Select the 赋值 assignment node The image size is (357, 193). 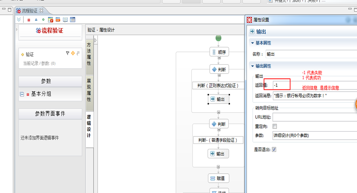pyautogui.click(x=218, y=178)
